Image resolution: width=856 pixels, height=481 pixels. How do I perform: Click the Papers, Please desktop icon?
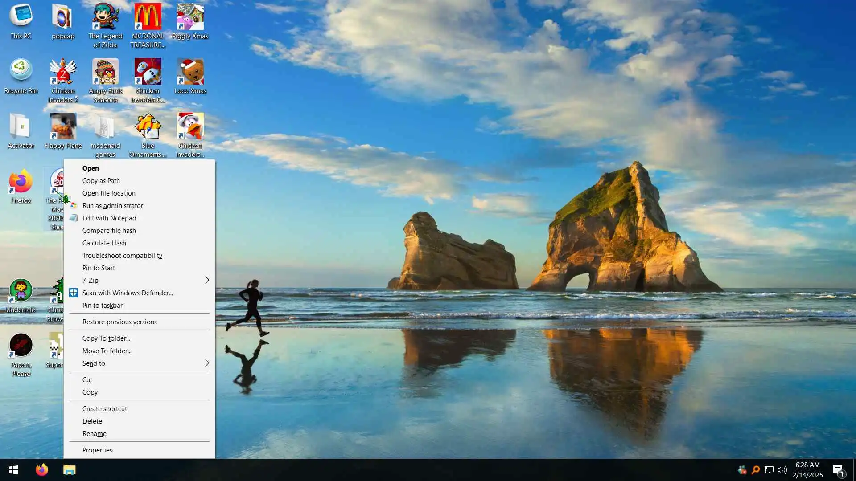pyautogui.click(x=21, y=346)
